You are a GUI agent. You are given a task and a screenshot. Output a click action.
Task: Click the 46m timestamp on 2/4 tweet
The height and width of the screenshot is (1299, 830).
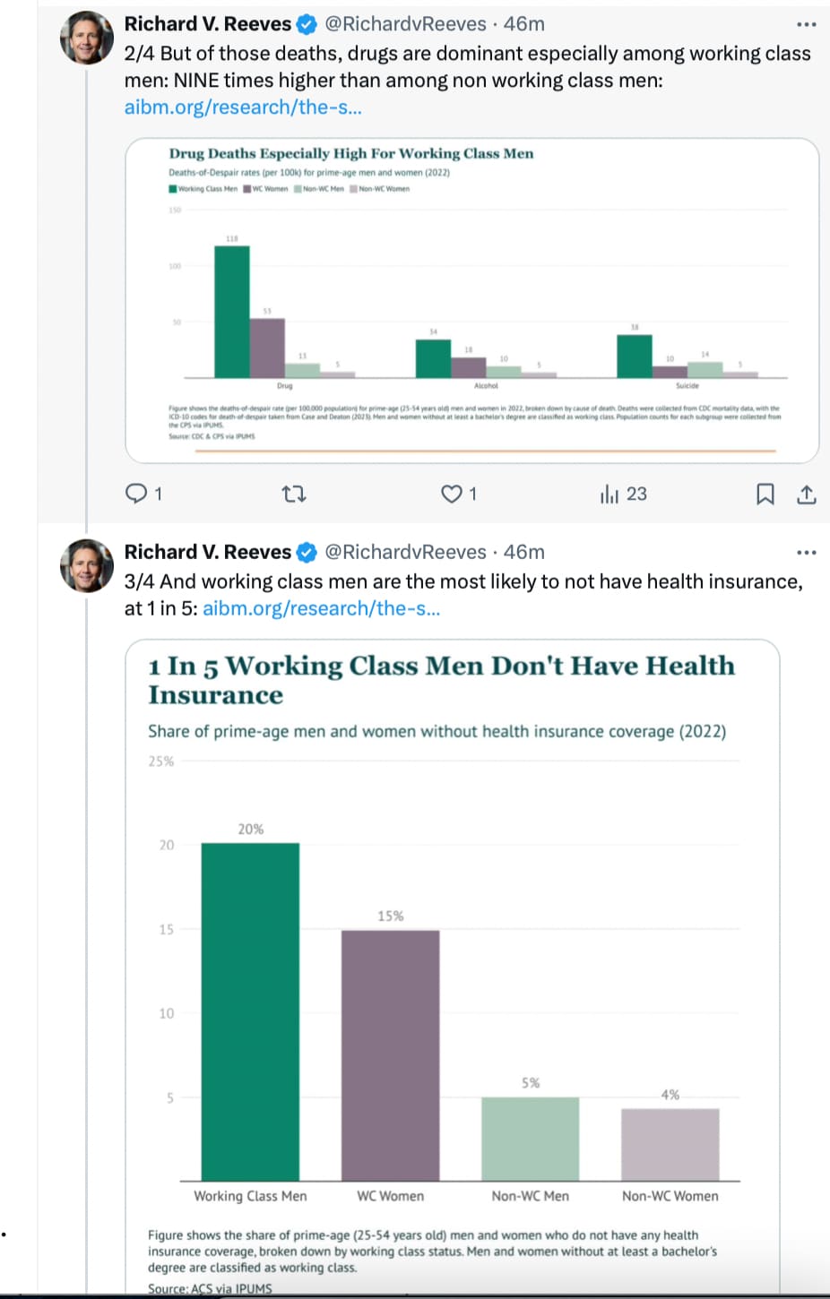(524, 24)
